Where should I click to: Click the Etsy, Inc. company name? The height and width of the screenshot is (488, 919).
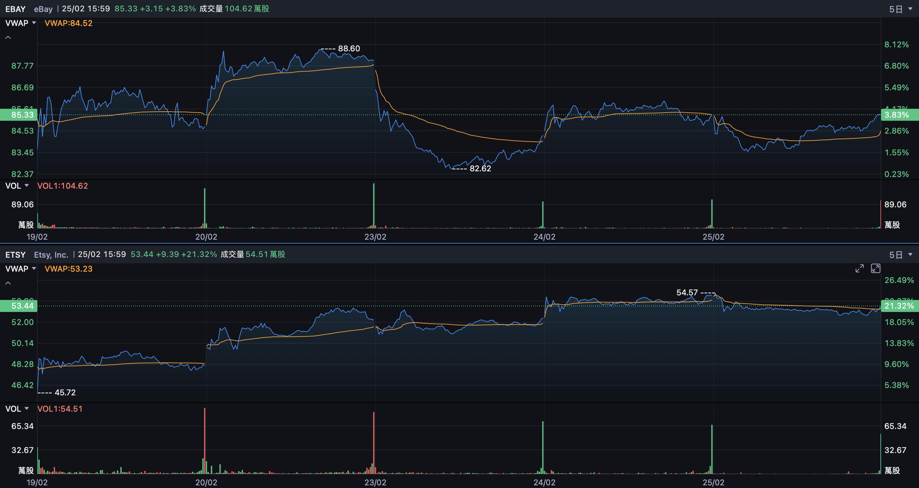(51, 255)
